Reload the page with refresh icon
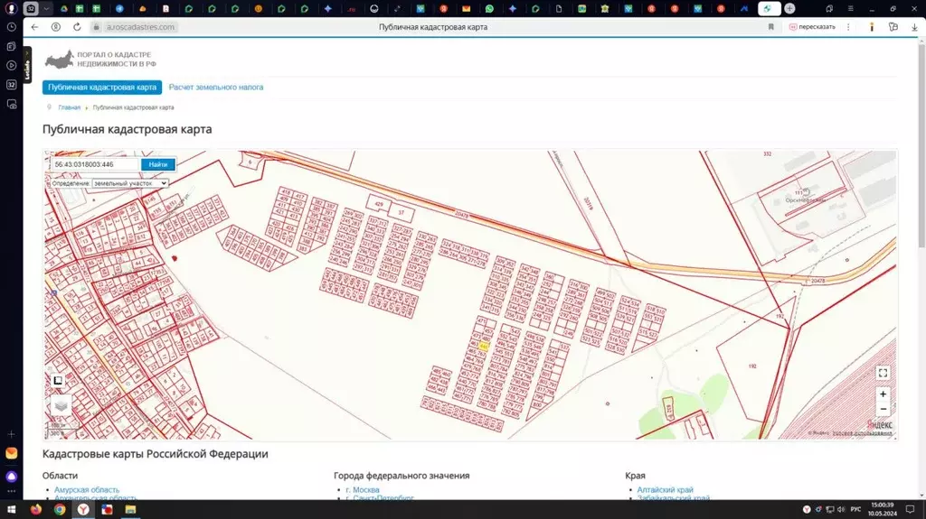Image resolution: width=926 pixels, height=519 pixels. [77, 27]
